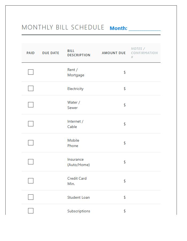Click the Monthly Bill Schedule title
The width and height of the screenshot is (187, 241).
(63, 27)
